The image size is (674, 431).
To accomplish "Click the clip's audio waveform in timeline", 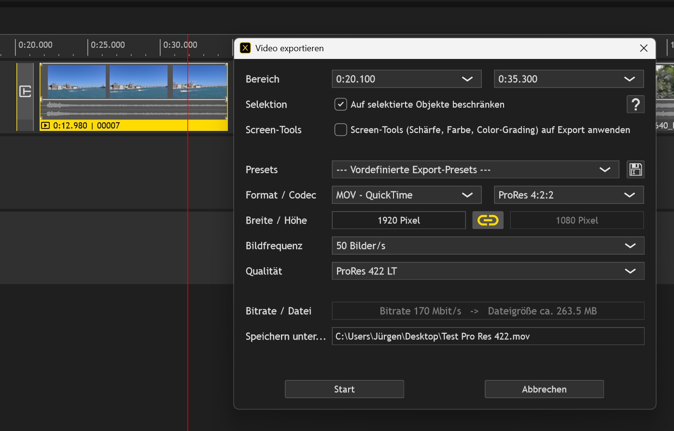I will 134,109.
